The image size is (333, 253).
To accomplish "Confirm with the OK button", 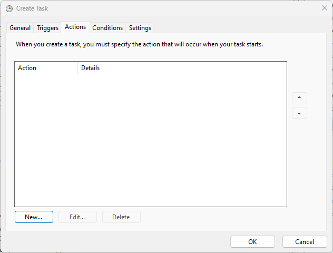I will [x=252, y=242].
